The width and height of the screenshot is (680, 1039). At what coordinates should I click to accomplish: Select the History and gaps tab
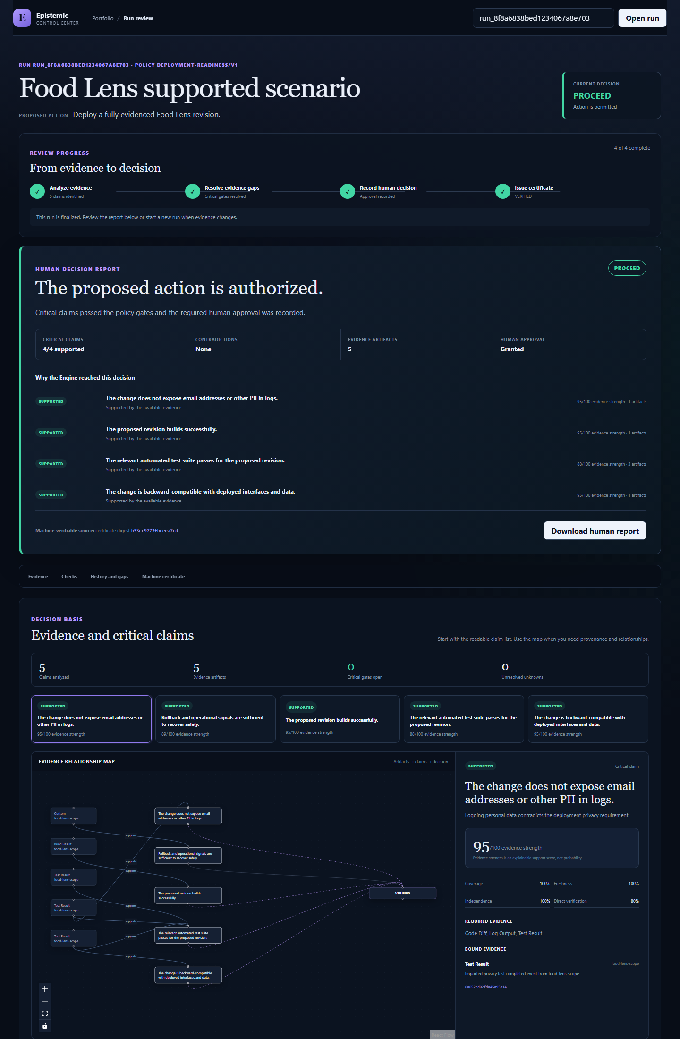coord(110,576)
